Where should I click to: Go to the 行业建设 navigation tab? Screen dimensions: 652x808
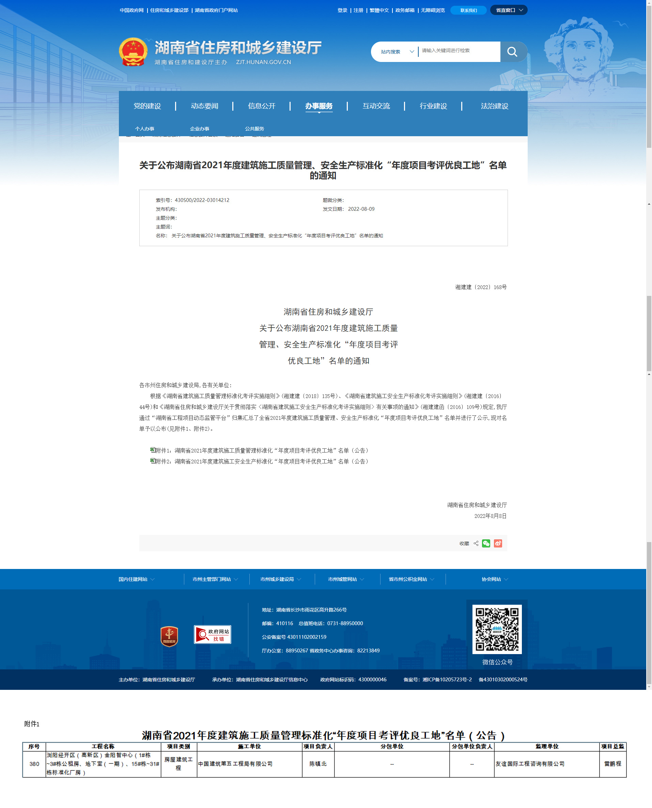tap(433, 106)
